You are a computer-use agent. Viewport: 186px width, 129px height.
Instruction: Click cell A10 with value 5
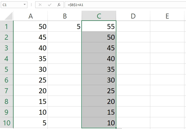tap(31, 122)
